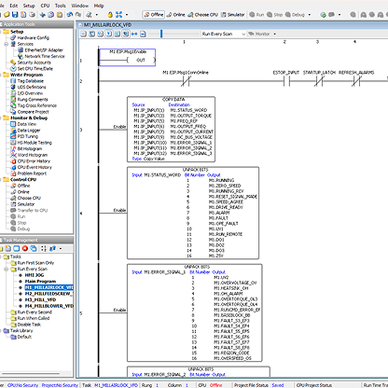Click the Stop button in main toolbar
The height and width of the screenshot is (388, 388).
(x=274, y=15)
